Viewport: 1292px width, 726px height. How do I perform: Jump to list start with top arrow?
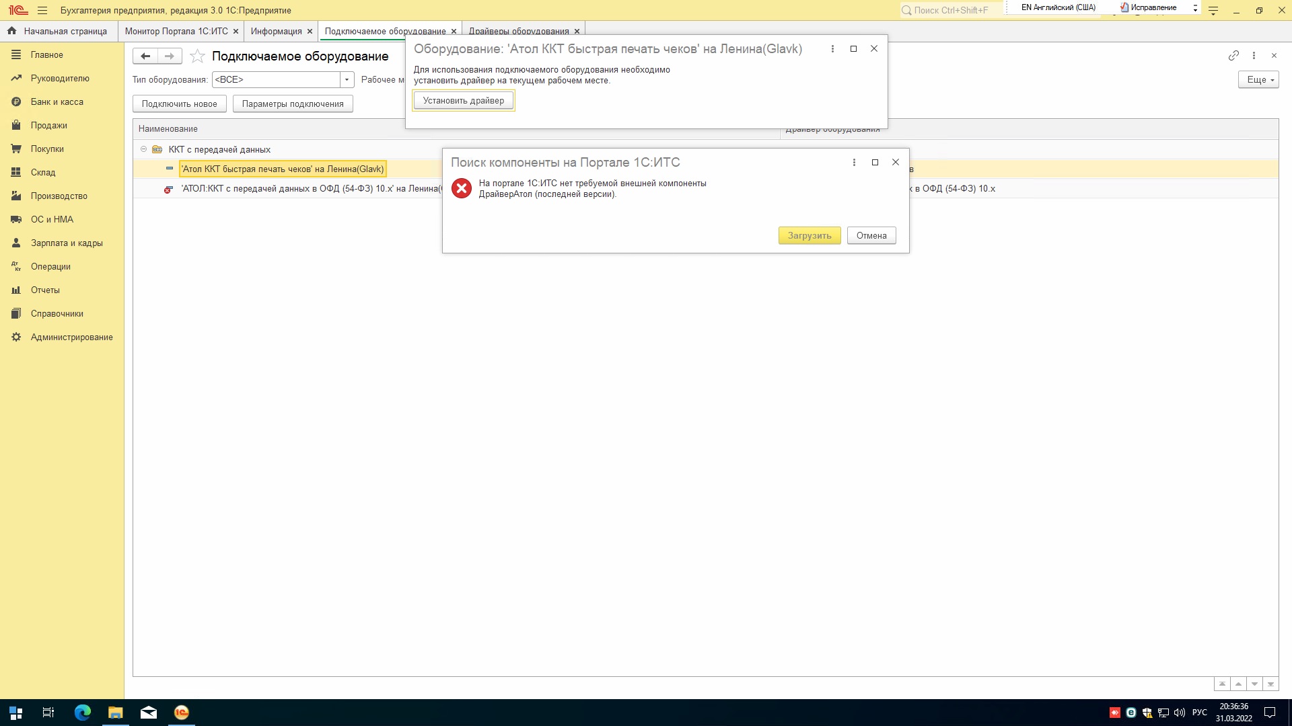pyautogui.click(x=1222, y=684)
